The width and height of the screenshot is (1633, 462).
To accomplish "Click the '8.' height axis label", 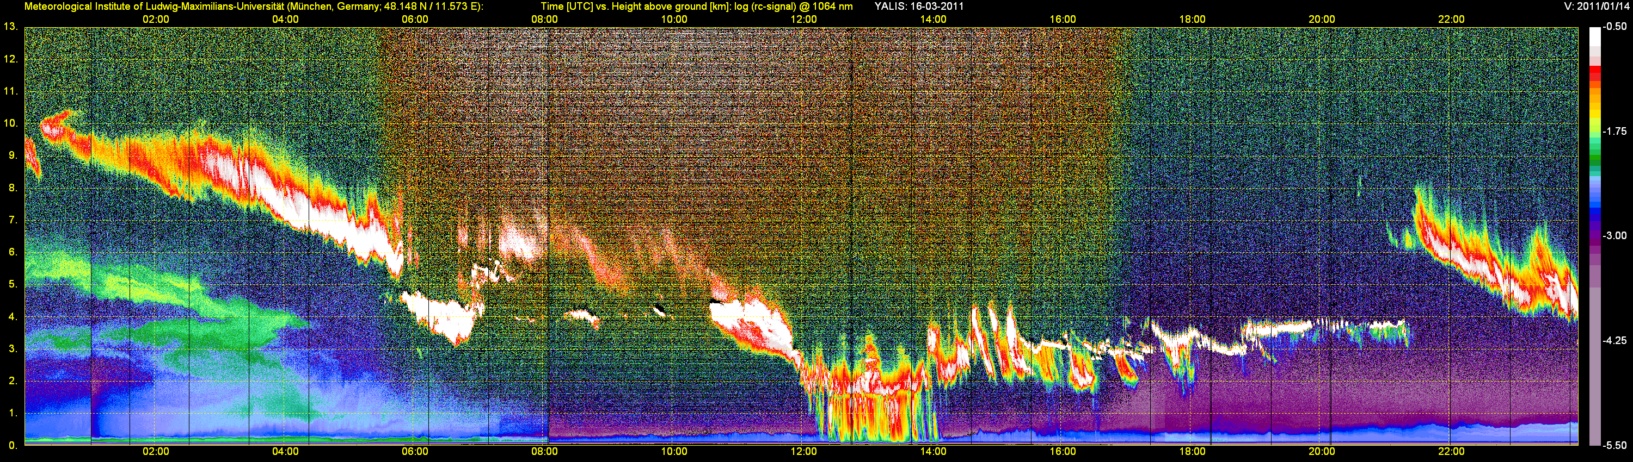I will [x=13, y=188].
